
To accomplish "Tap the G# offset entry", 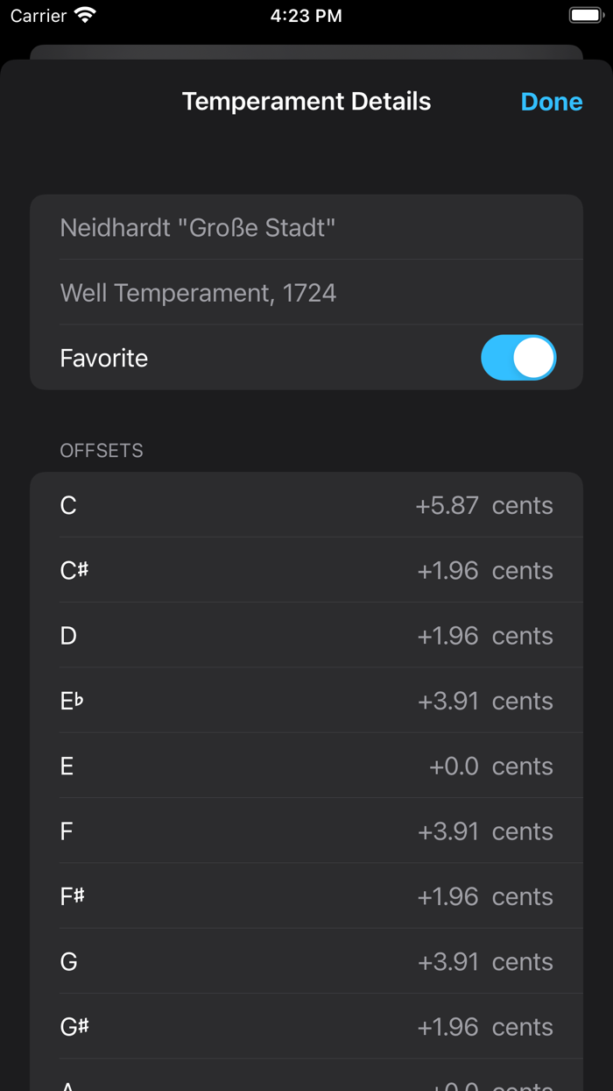I will (306, 1026).
